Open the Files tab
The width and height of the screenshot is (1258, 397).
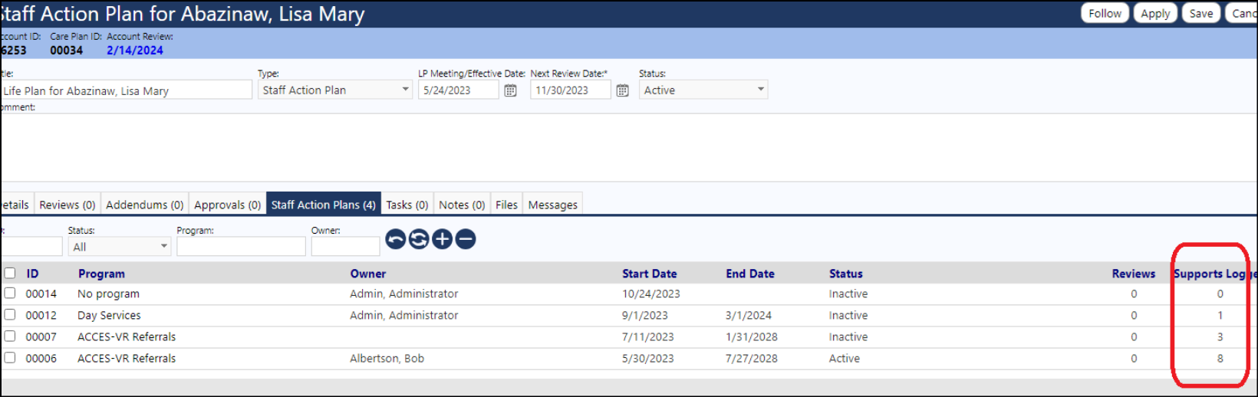[506, 205]
